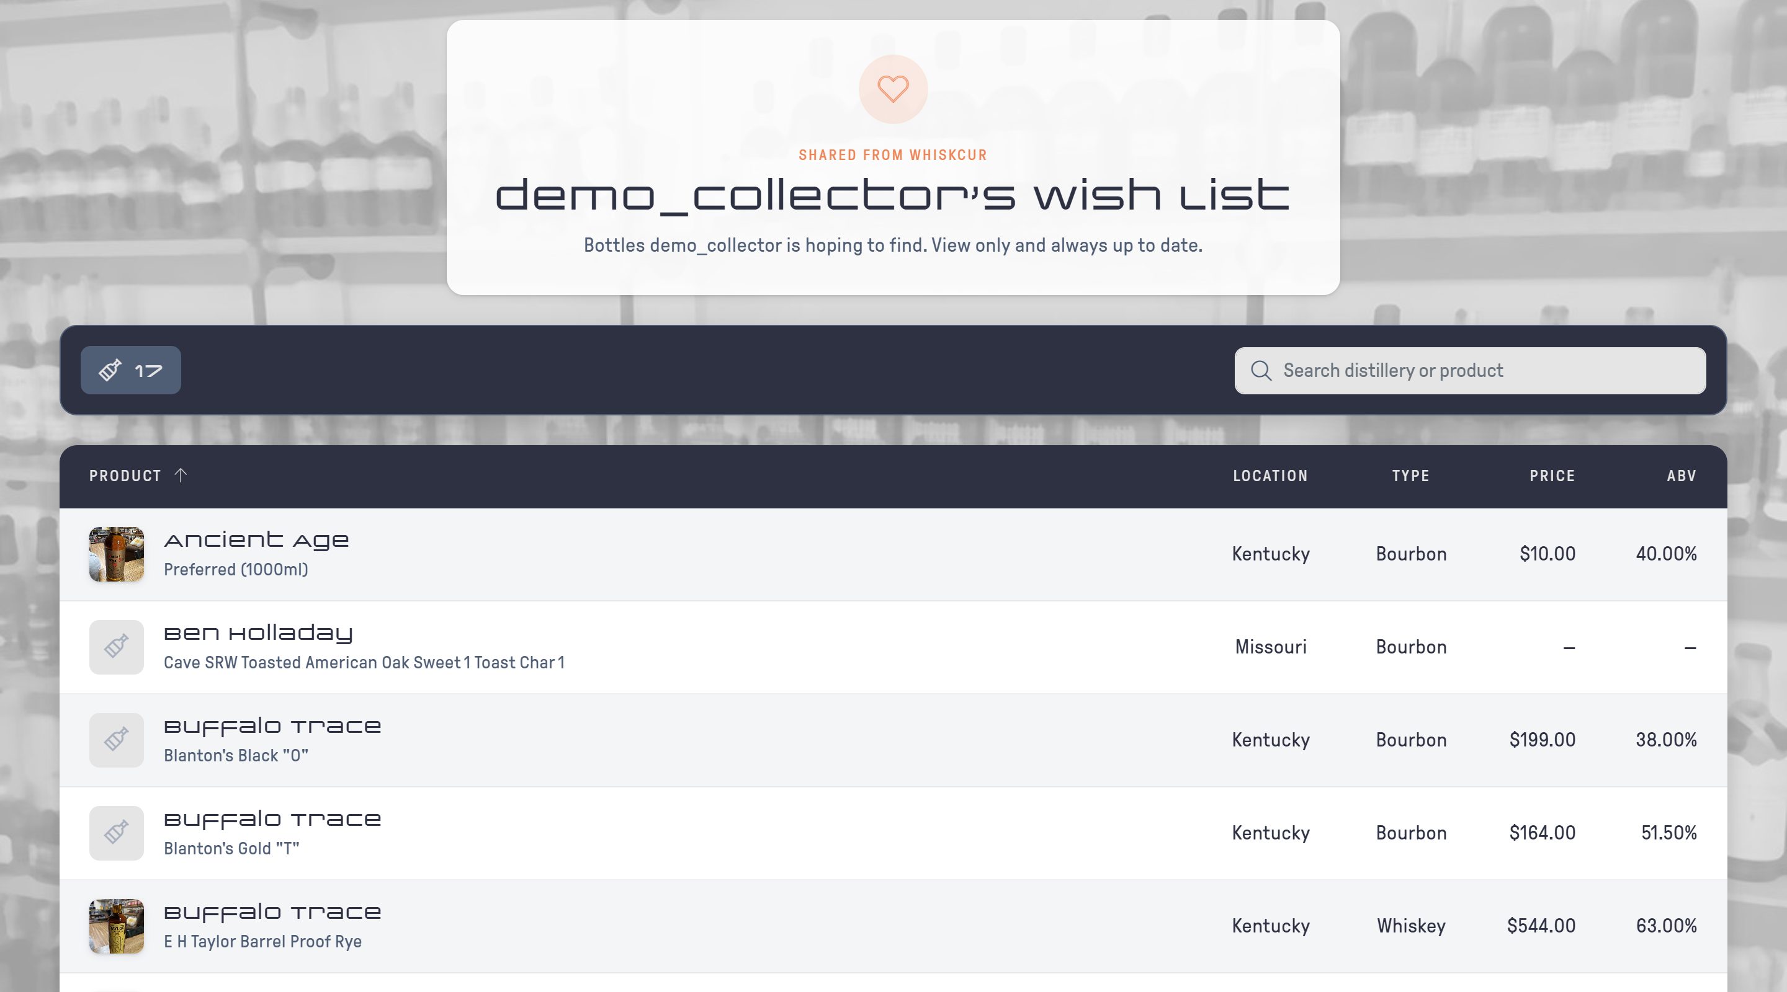Click the Ben Holladay distillery name
The width and height of the screenshot is (1787, 992).
coord(258,633)
